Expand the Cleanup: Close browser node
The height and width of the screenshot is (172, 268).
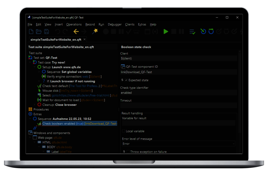coord(35,105)
